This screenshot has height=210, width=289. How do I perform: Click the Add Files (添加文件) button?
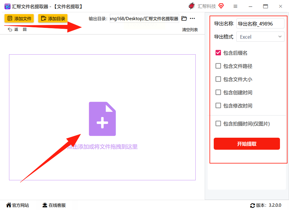pos(19,18)
